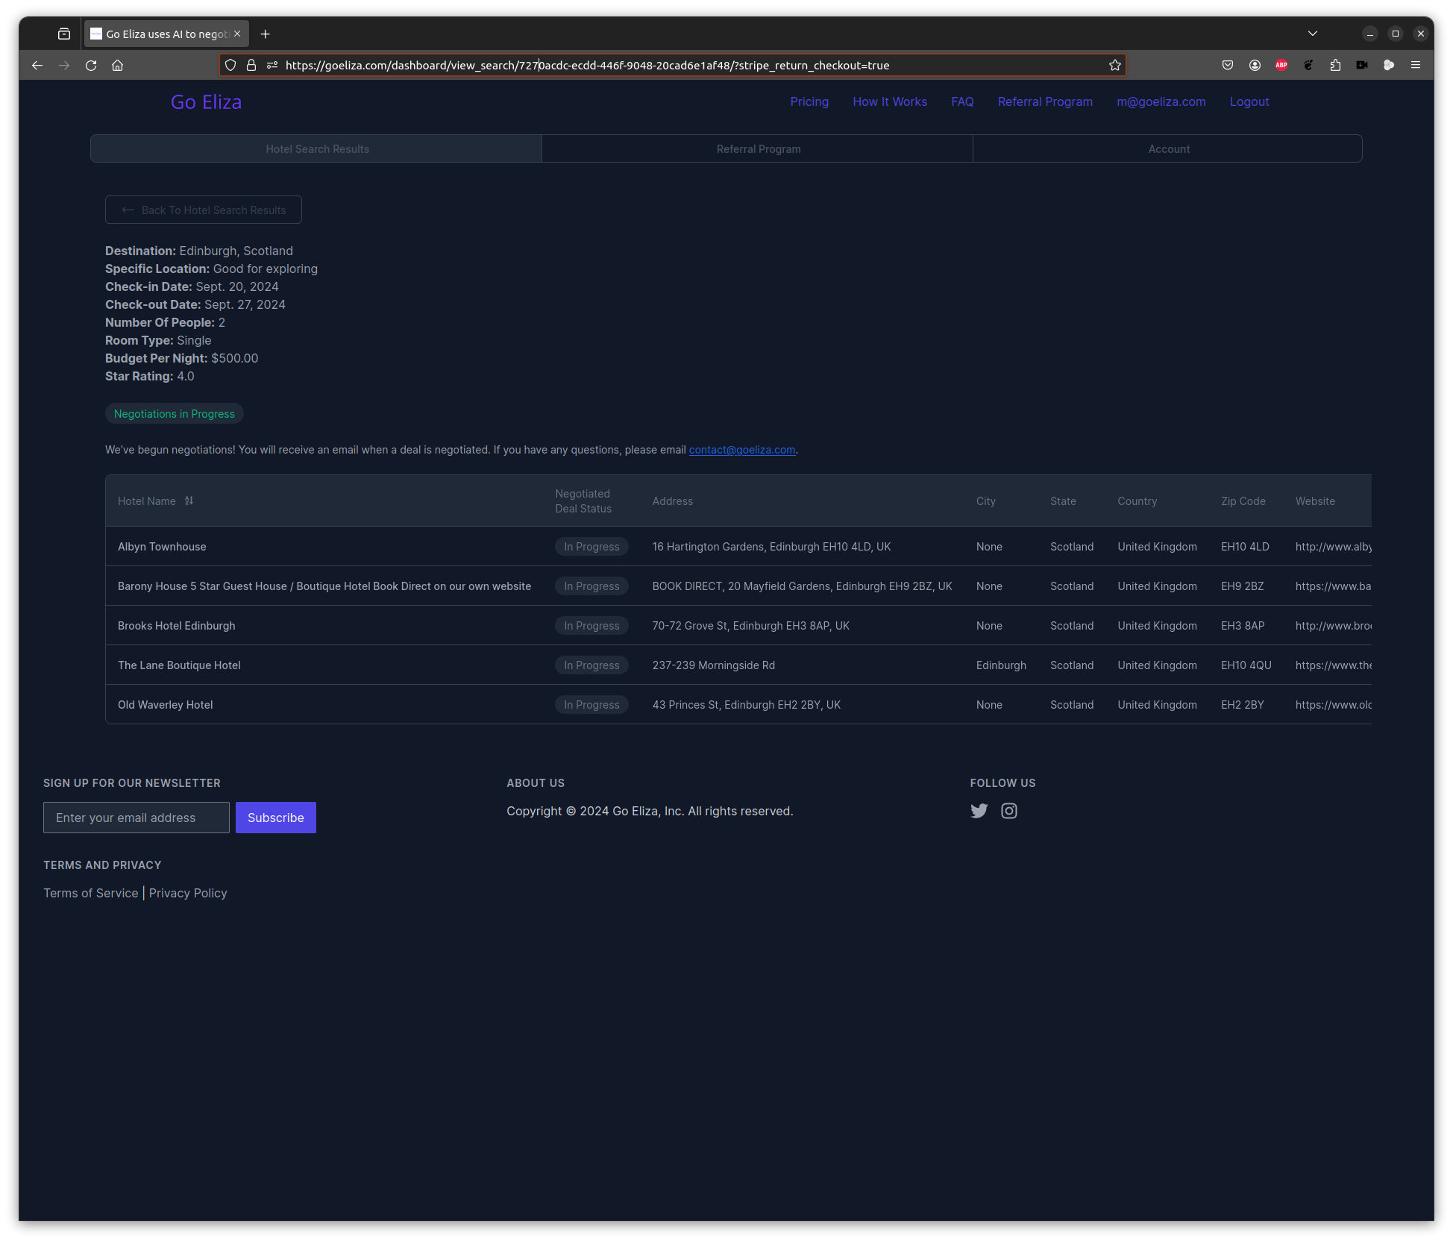Bookmark page with star icon
The width and height of the screenshot is (1453, 1242).
coord(1114,66)
